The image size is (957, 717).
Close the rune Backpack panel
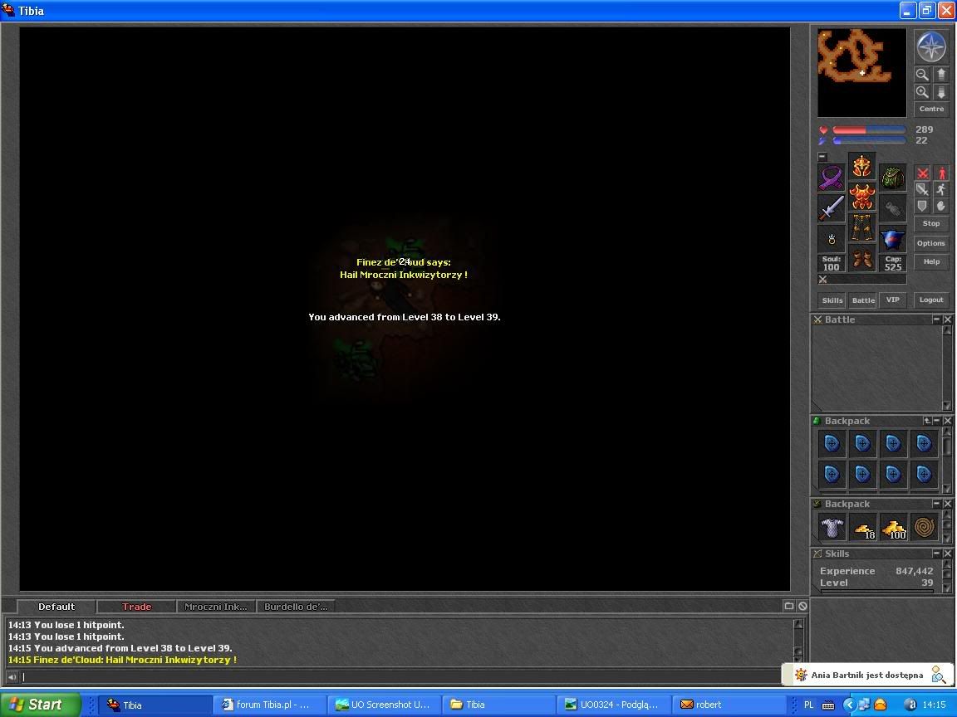(947, 421)
